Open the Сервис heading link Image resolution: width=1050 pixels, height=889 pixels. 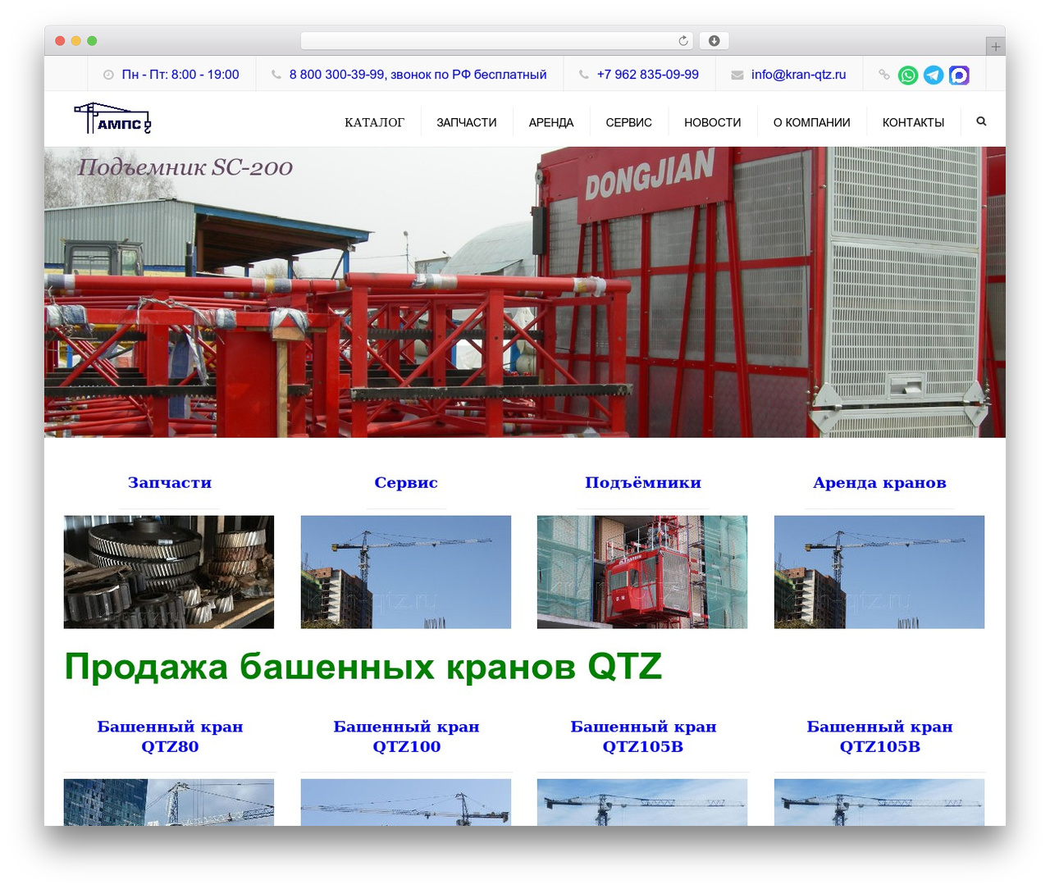[406, 482]
